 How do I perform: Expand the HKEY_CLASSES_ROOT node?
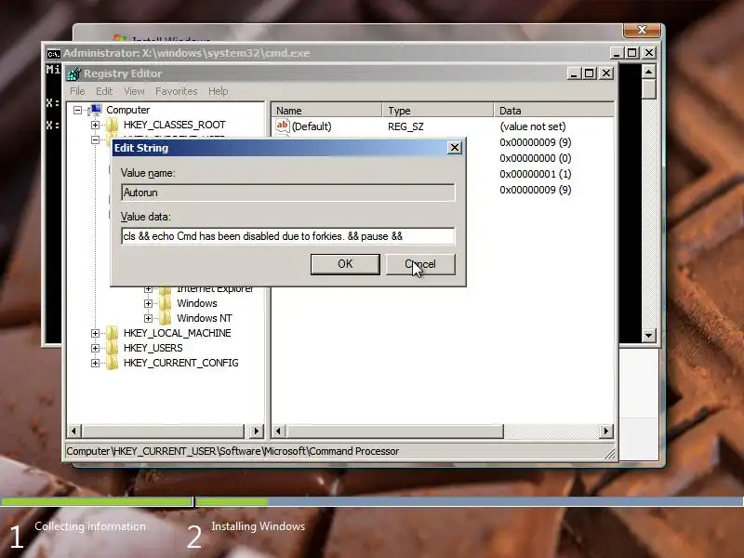coord(95,125)
